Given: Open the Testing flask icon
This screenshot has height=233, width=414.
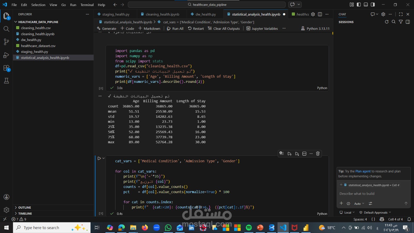Looking at the screenshot, I should coord(6,81).
